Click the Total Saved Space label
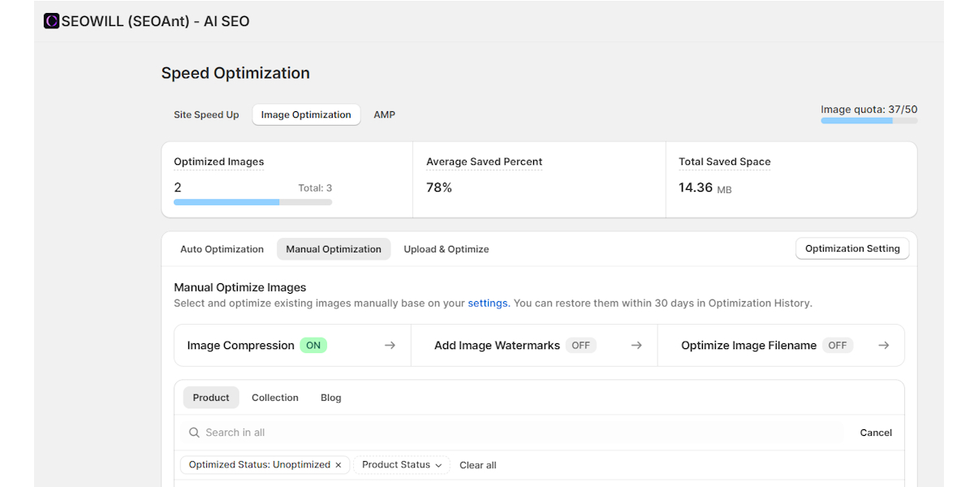This screenshot has width=974, height=487. click(x=725, y=162)
